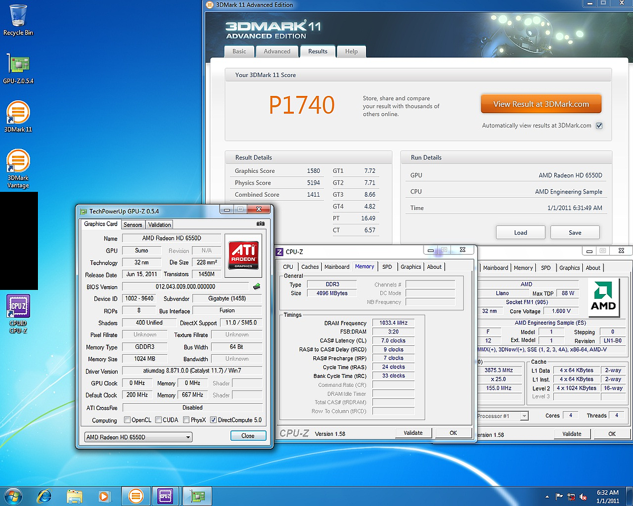Open the About tab in the background CPU-Z window
The image size is (633, 506).
point(593,268)
